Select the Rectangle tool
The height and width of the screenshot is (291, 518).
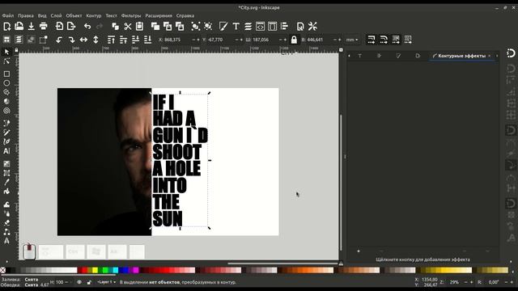coord(6,74)
